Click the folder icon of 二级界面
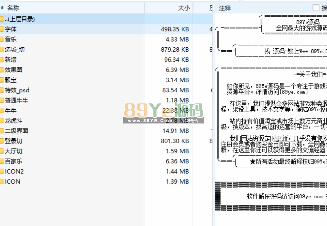Screen dimensions: 327x226 point(2,131)
